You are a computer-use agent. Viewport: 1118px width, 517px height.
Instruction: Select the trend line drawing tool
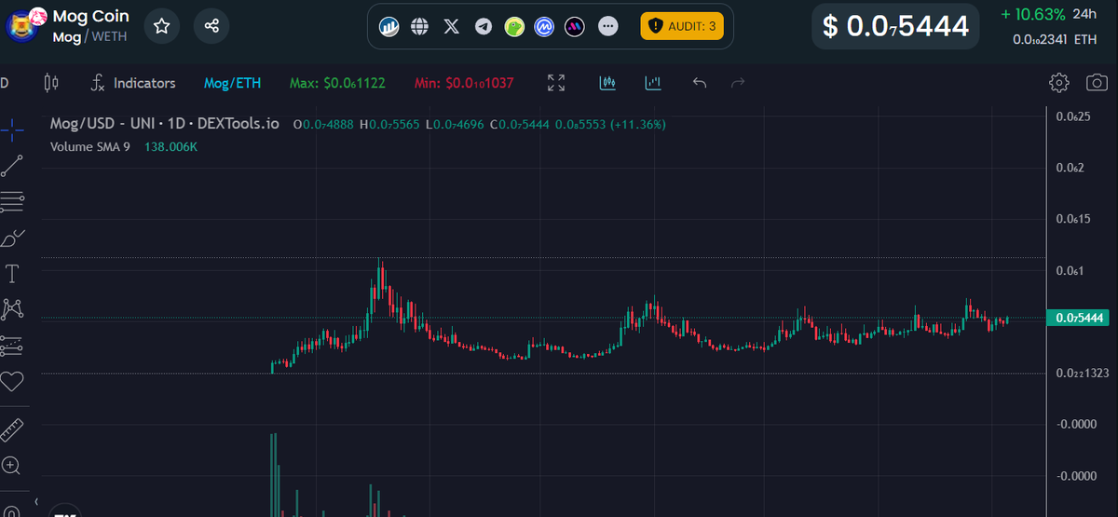12,166
